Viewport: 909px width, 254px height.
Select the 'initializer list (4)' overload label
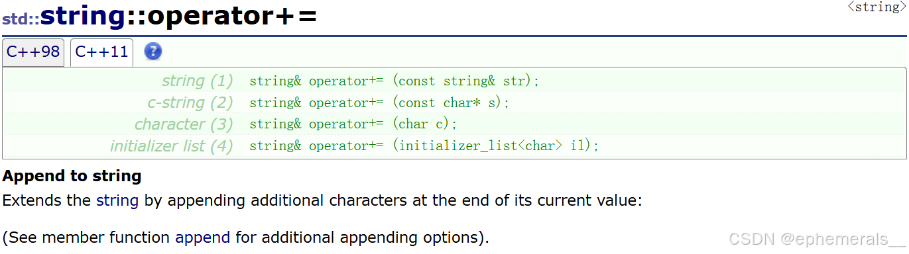172,146
